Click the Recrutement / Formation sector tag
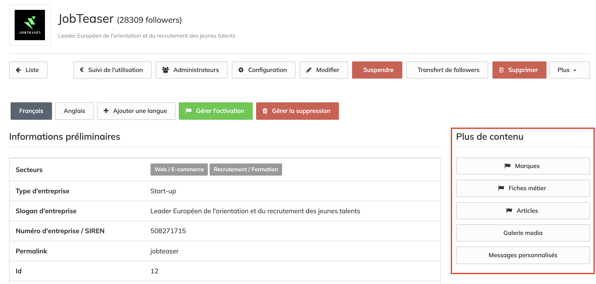The height and width of the screenshot is (284, 596). click(245, 170)
